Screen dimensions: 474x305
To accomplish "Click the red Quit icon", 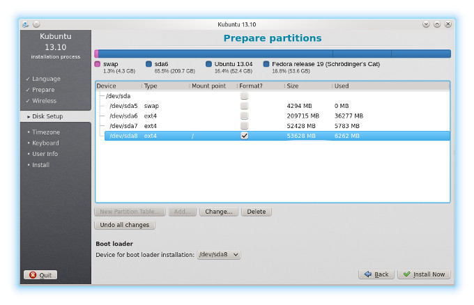I will [x=33, y=275].
